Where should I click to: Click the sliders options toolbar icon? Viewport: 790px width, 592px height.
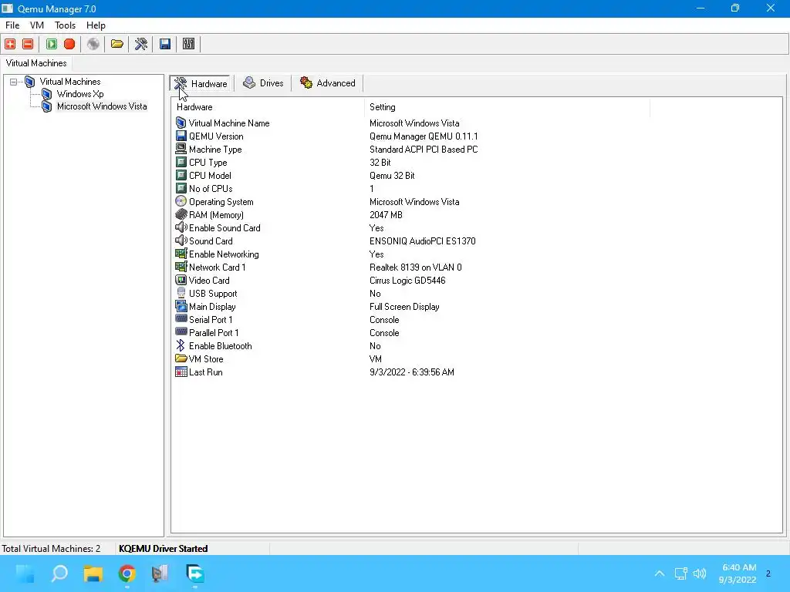pos(188,44)
